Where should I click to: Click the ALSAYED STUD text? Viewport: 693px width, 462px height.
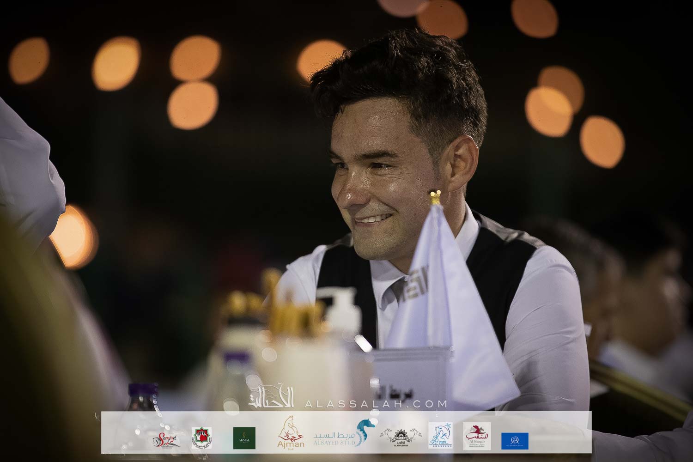click(x=335, y=442)
